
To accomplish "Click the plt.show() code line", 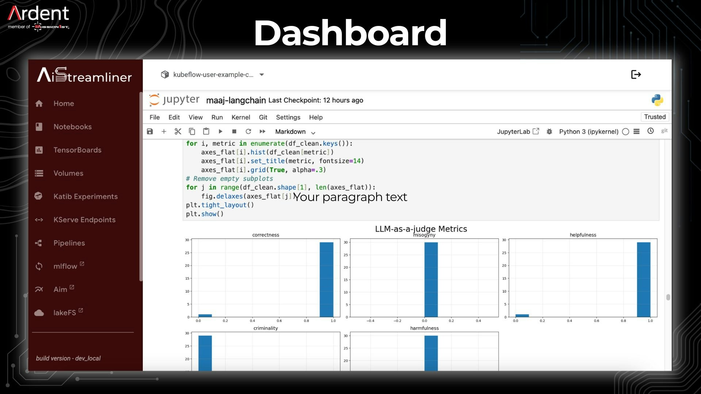I will click(x=204, y=214).
